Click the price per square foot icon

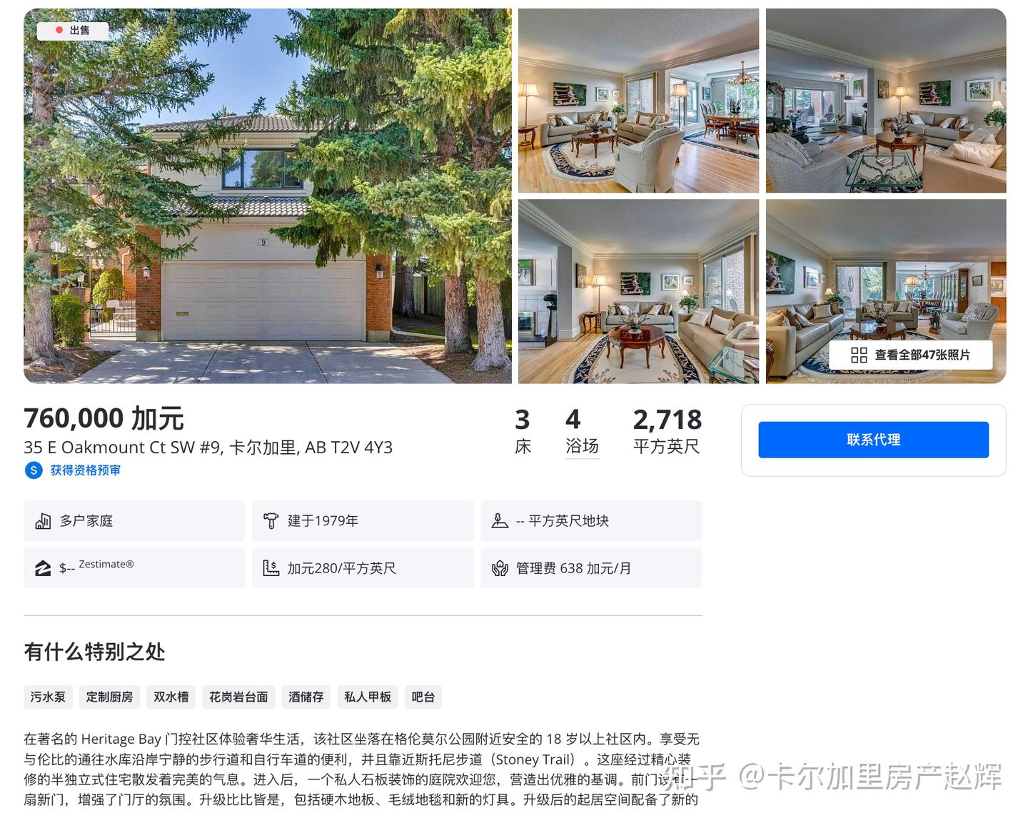pos(271,568)
